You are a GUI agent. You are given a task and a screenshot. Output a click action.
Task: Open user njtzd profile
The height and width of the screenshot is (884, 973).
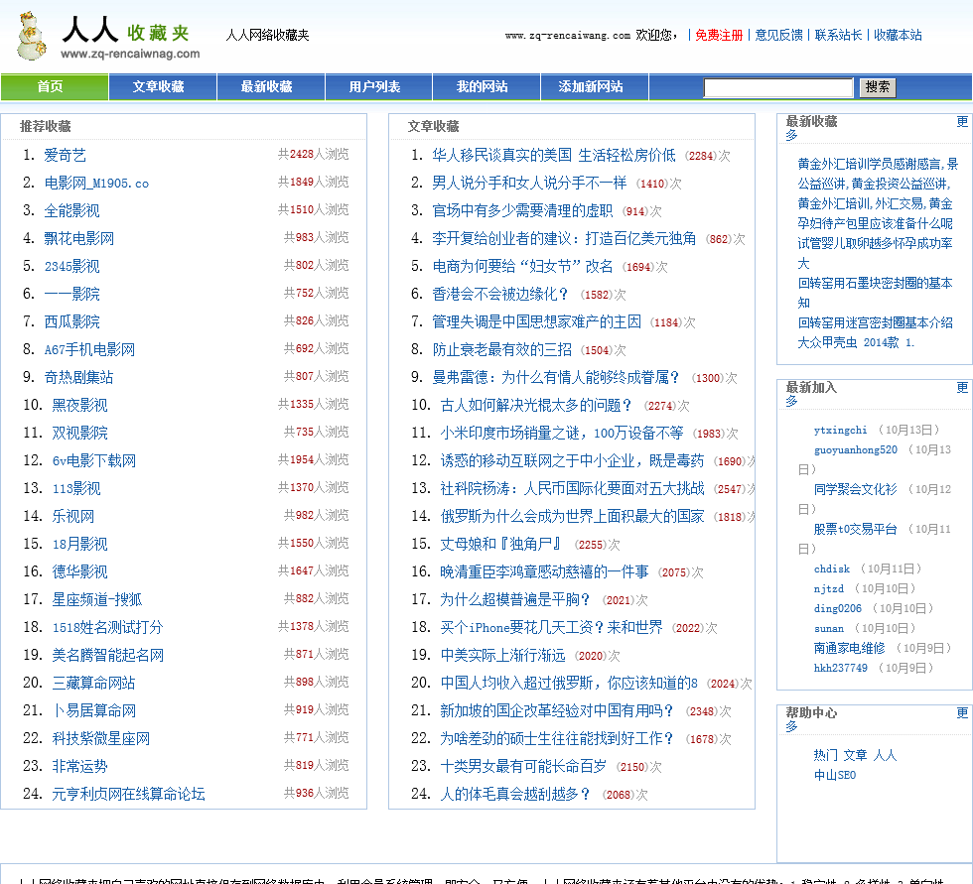point(828,589)
